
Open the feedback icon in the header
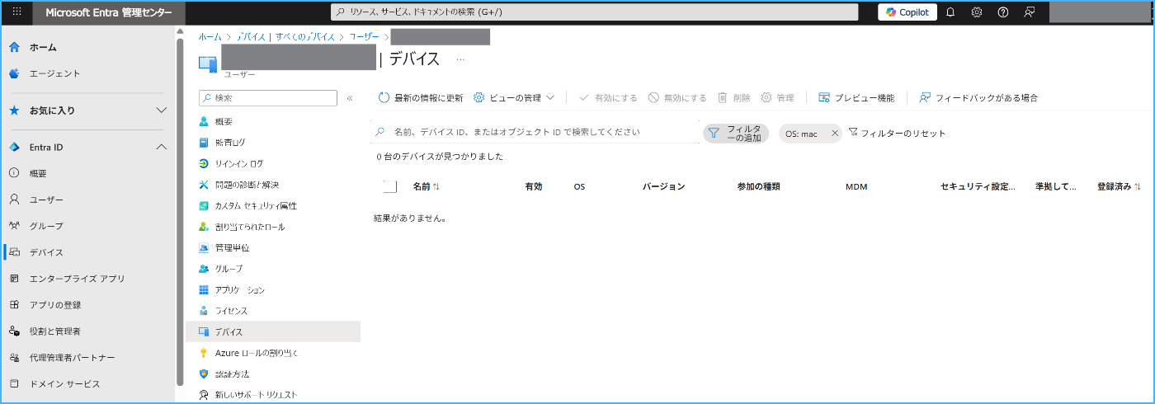(1030, 12)
